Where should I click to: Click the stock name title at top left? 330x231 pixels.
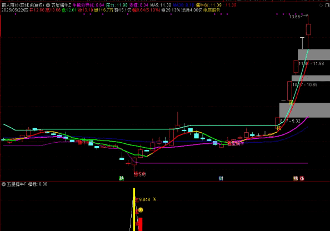pos(23,5)
